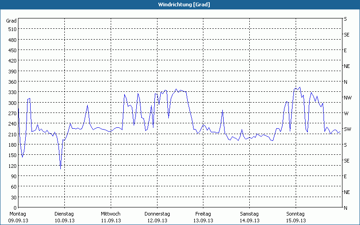Select the 450 axis label
The height and width of the screenshot is (225, 360).
click(x=13, y=50)
